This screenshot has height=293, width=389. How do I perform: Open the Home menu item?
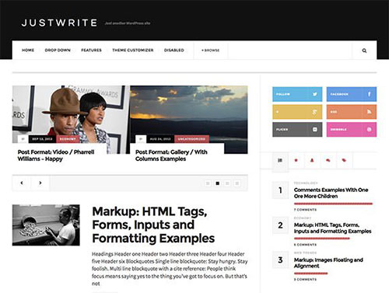tap(28, 51)
